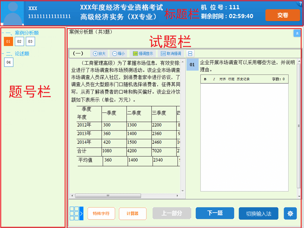Open the settings gear in bottom right corner
The image size is (304, 228).
(290, 213)
